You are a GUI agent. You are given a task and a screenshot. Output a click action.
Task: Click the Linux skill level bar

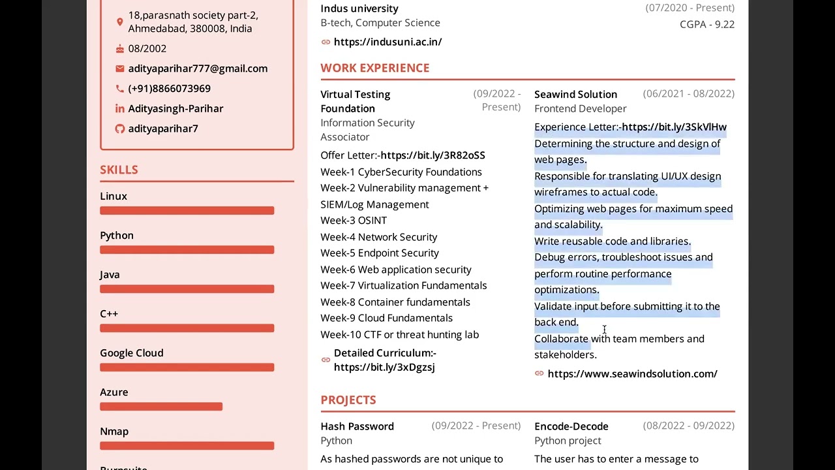pos(187,211)
